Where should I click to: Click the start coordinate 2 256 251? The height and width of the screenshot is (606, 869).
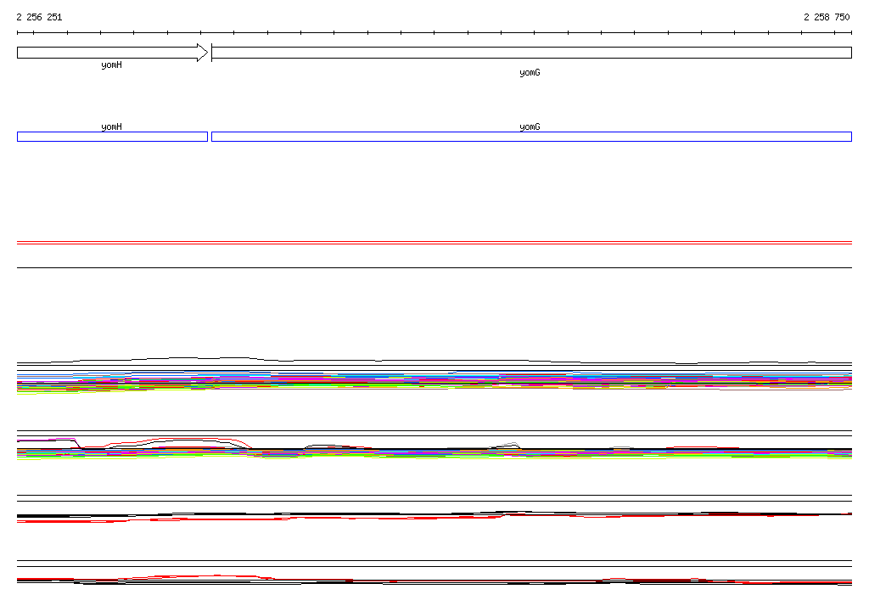coord(39,17)
